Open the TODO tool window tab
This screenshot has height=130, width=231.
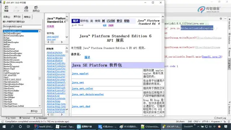coord(11,118)
